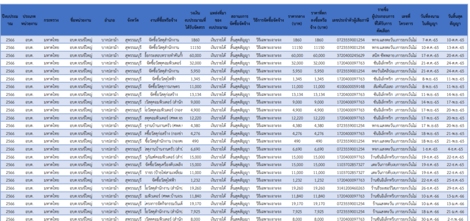Click end date 20-ต.ค.-65
Image resolution: width=470 pixels, height=221 pixels.
(455, 55)
